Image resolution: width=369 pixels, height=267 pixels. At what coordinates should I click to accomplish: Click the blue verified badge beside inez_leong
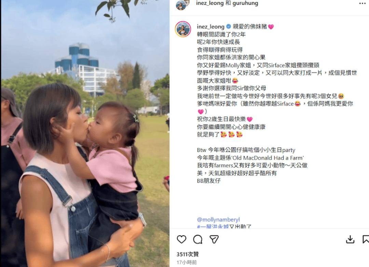coord(228,26)
